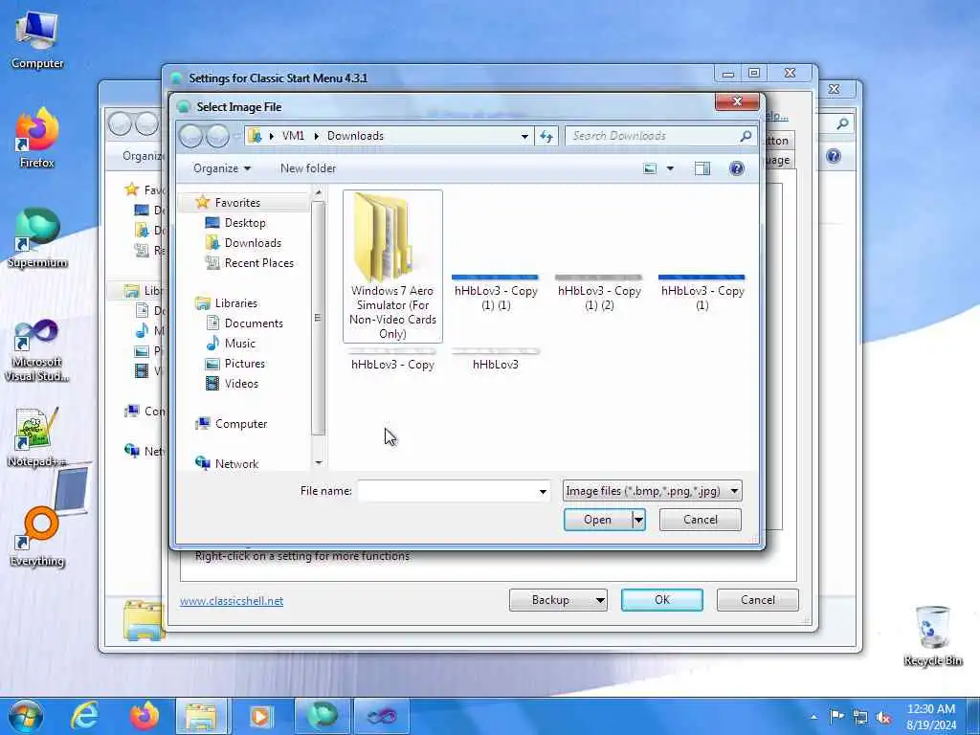Select file hHbLov3 - Copy (1) (2)
980x735 pixels.
point(599,293)
